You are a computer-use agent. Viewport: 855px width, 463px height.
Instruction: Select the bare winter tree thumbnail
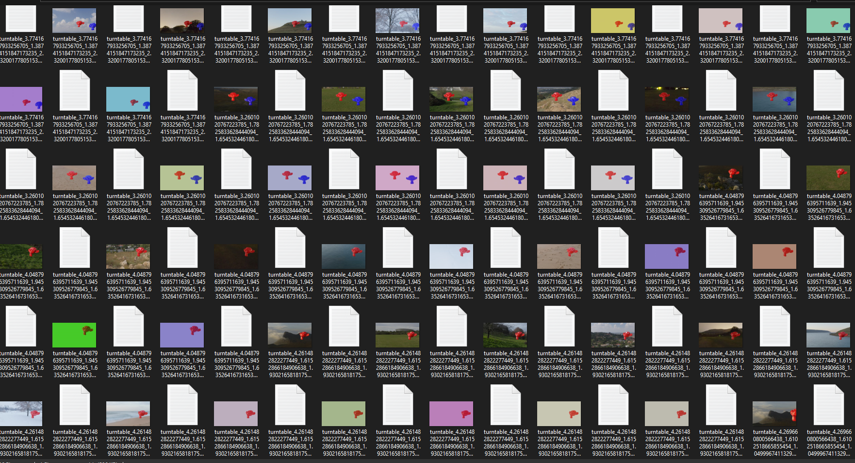click(397, 21)
